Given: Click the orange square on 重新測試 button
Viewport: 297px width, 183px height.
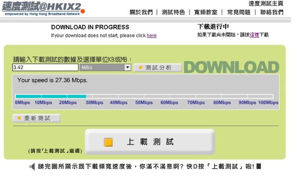Looking at the screenshot, I should [19, 118].
